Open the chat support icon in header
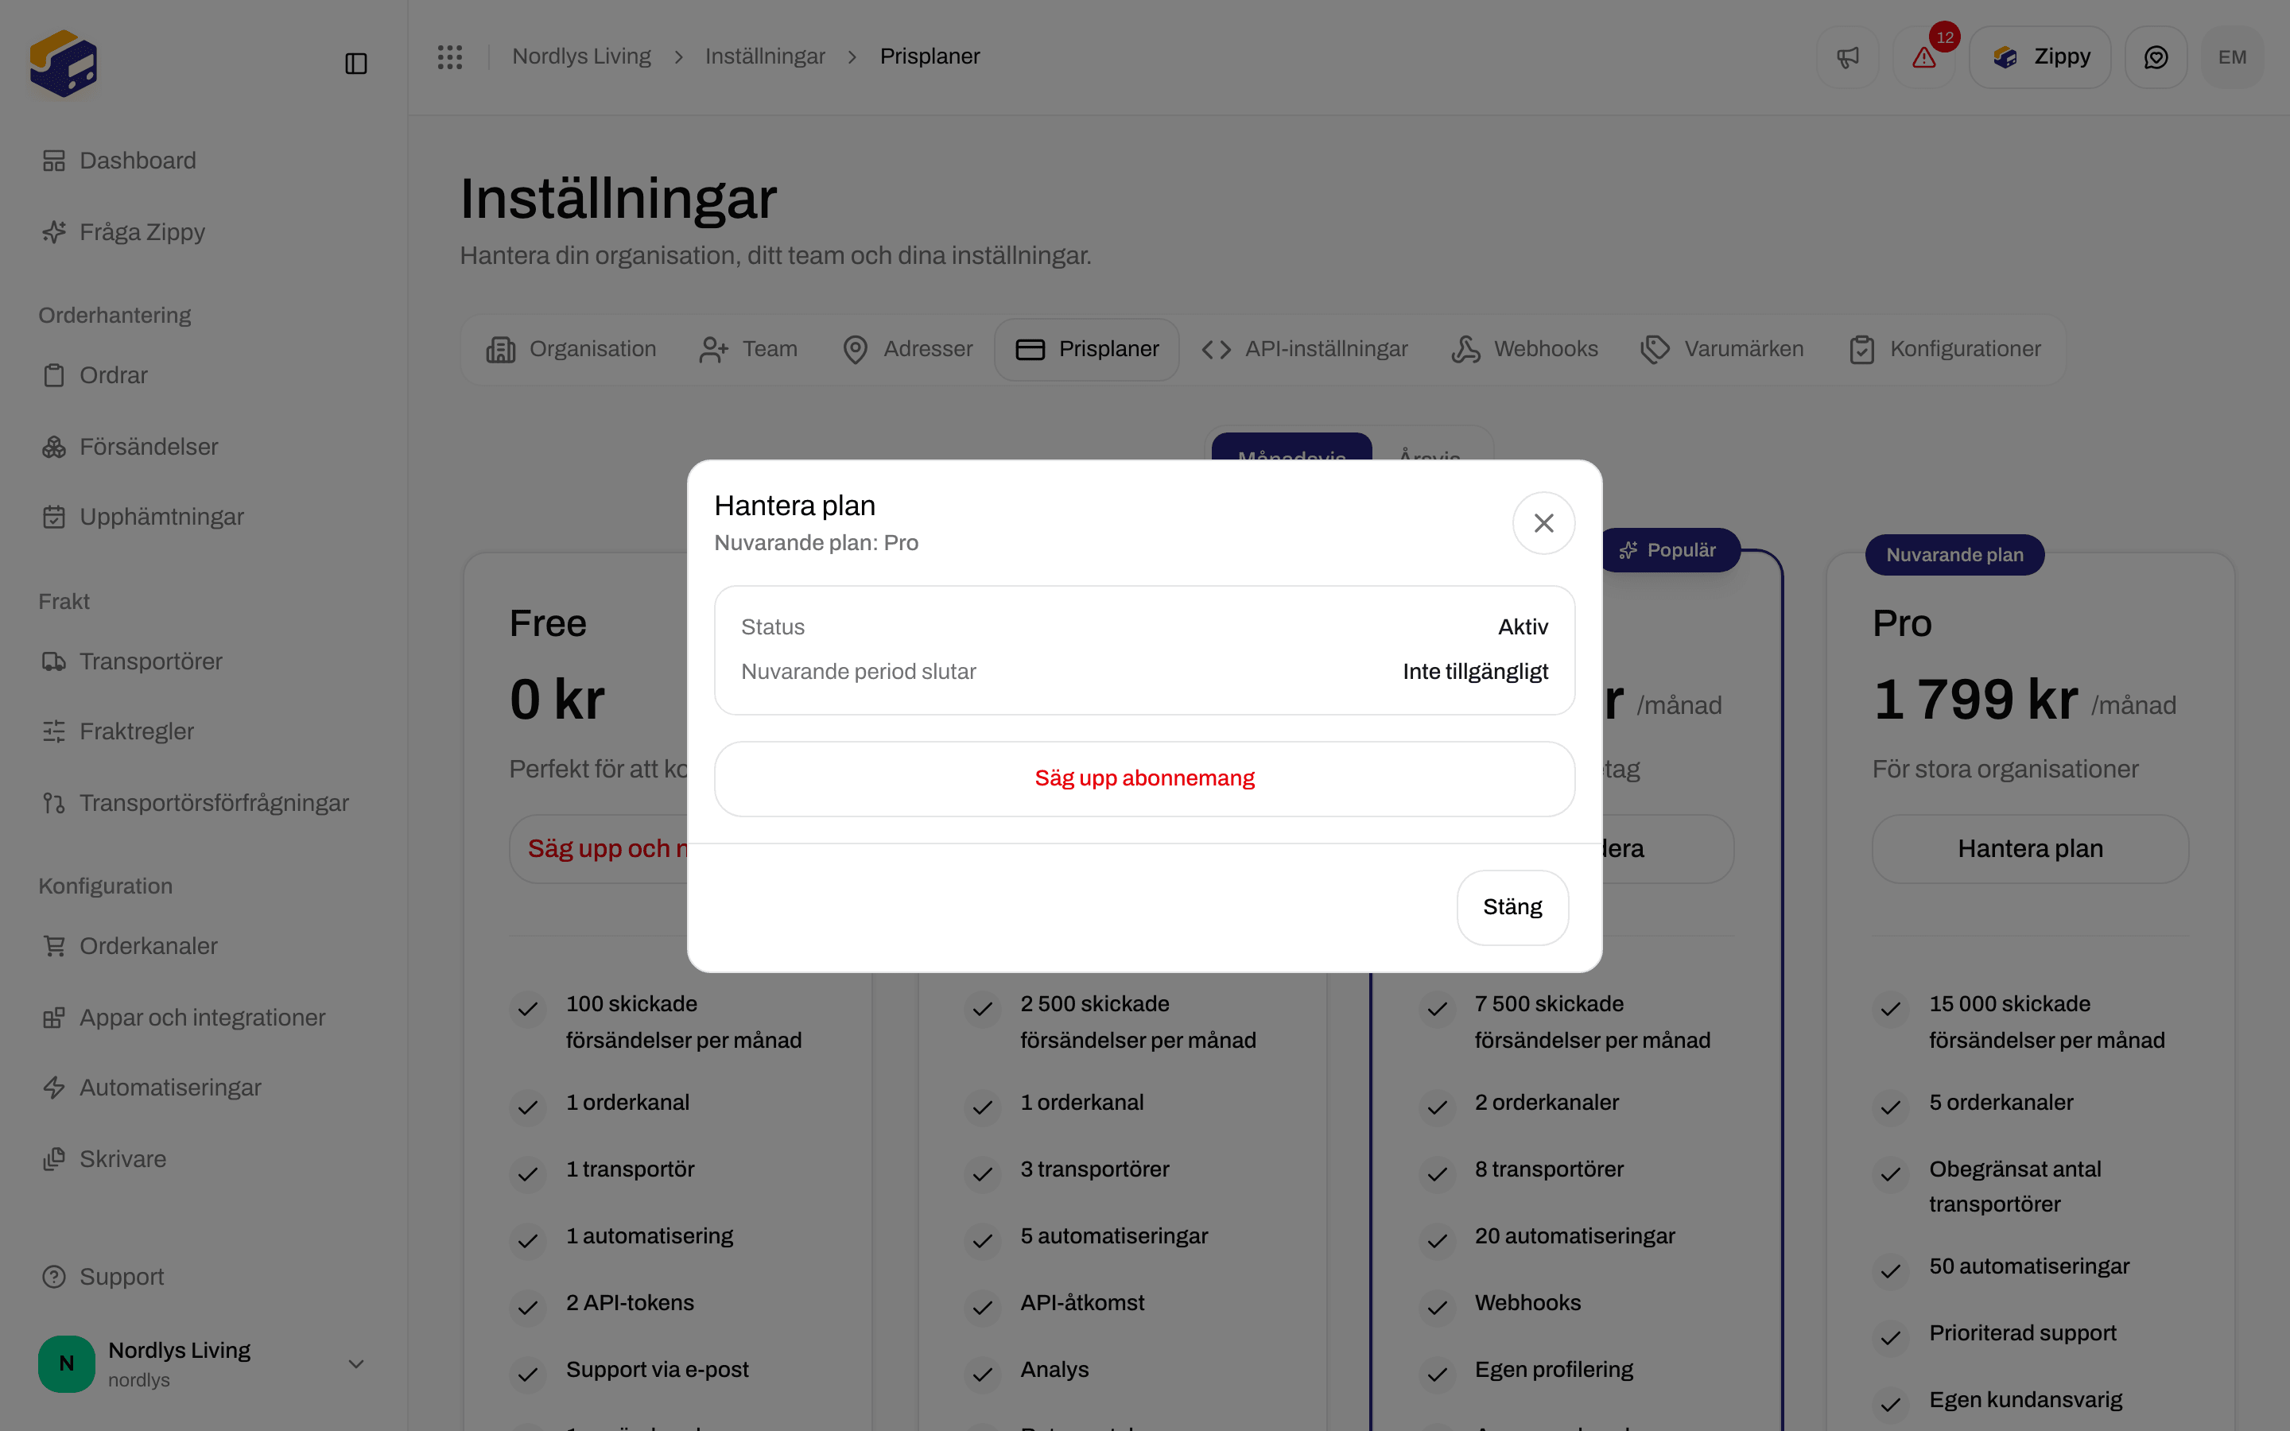This screenshot has width=2290, height=1431. 2156,56
